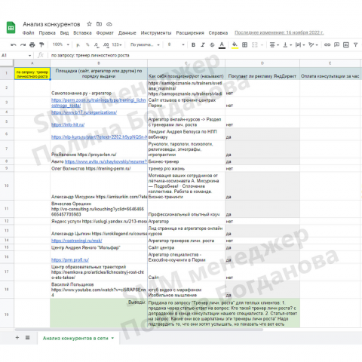Viewport: 362px width, 362px height.
Task: Select row 10 header
Action: 7,186
